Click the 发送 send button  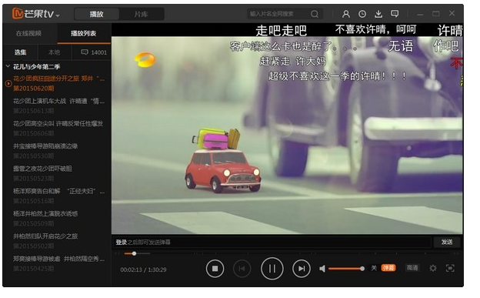point(447,242)
